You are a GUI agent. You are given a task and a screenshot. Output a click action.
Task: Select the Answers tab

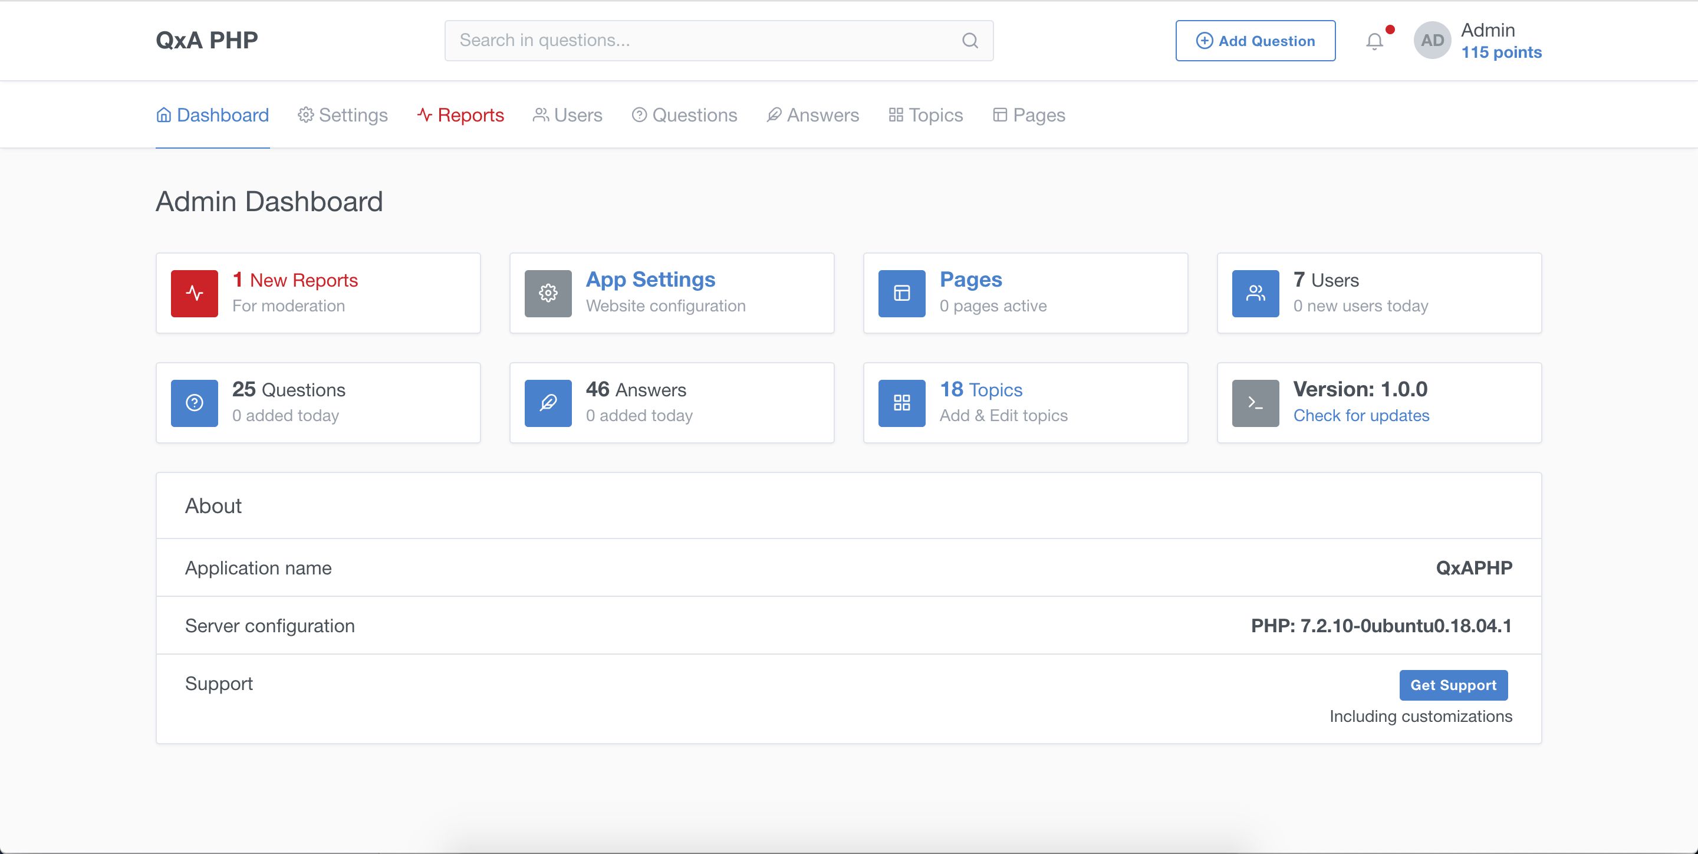[x=813, y=115]
